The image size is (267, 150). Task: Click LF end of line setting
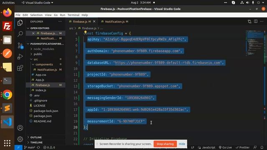click(193, 147)
